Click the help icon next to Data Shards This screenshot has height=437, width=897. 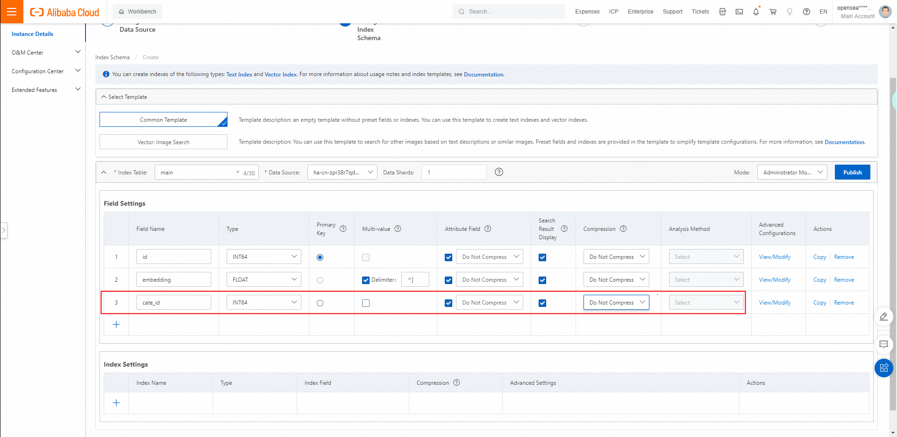(499, 172)
